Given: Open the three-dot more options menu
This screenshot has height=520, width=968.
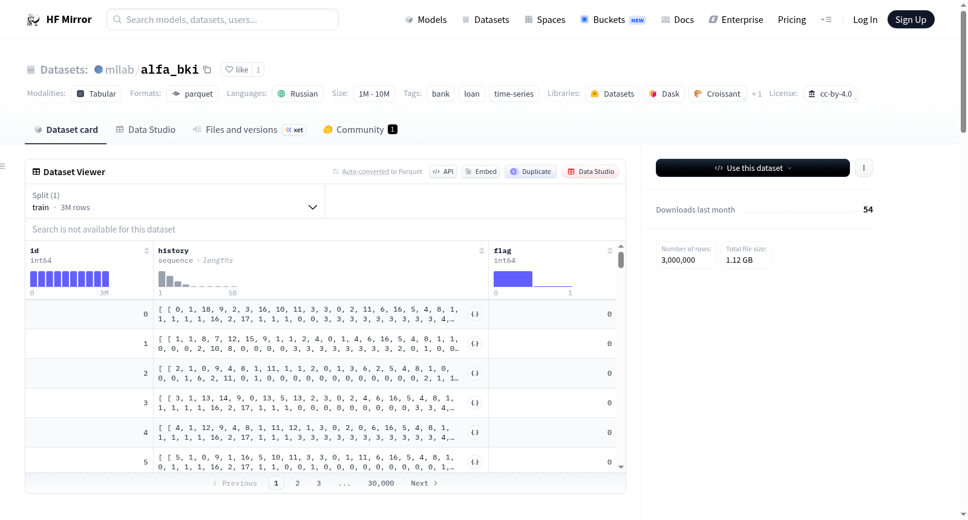Looking at the screenshot, I should tap(864, 168).
